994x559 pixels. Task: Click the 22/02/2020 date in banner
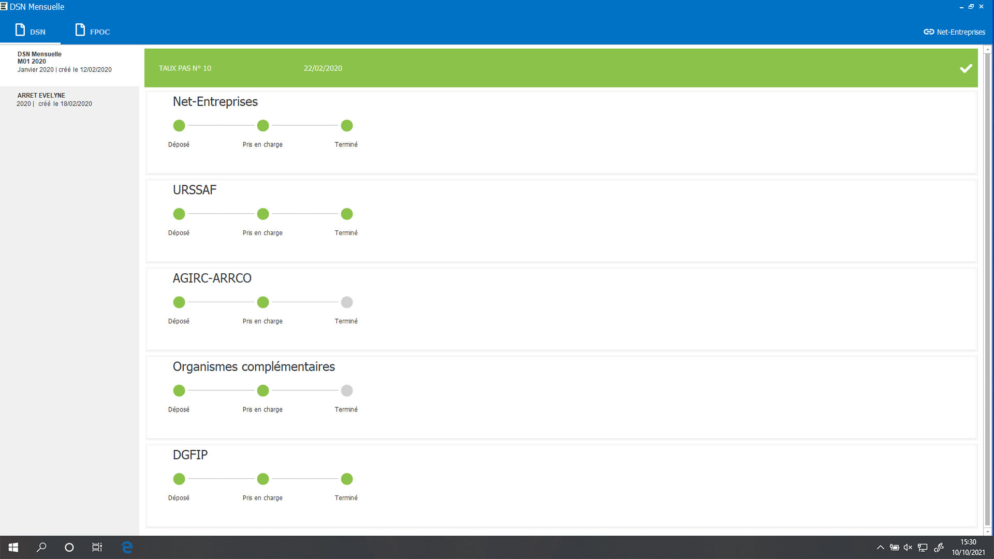[x=323, y=68]
